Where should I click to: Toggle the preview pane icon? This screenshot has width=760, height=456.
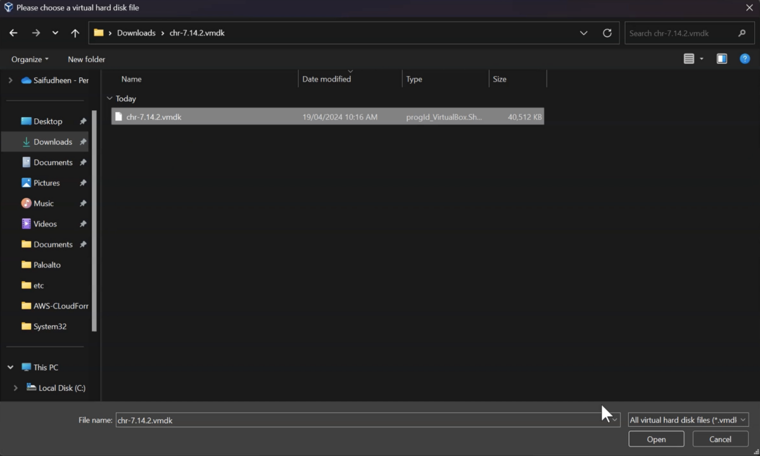click(721, 59)
